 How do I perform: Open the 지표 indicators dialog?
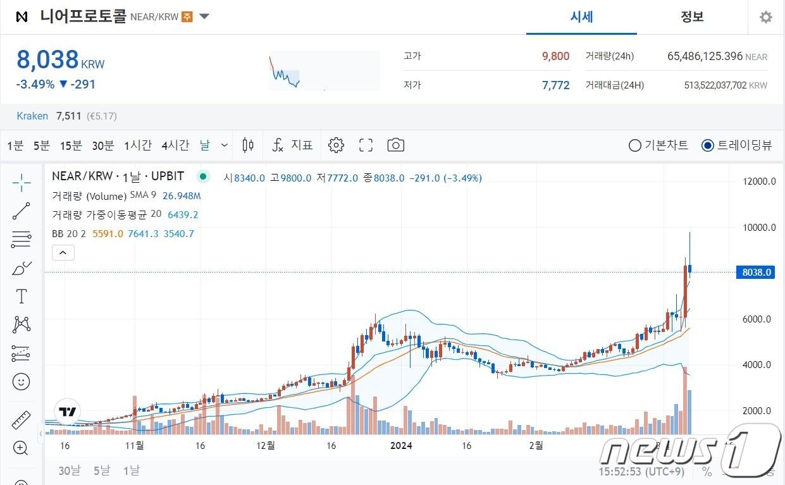click(292, 145)
